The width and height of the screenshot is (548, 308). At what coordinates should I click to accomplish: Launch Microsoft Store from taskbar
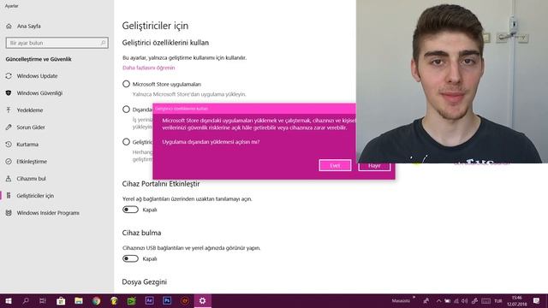(x=61, y=300)
